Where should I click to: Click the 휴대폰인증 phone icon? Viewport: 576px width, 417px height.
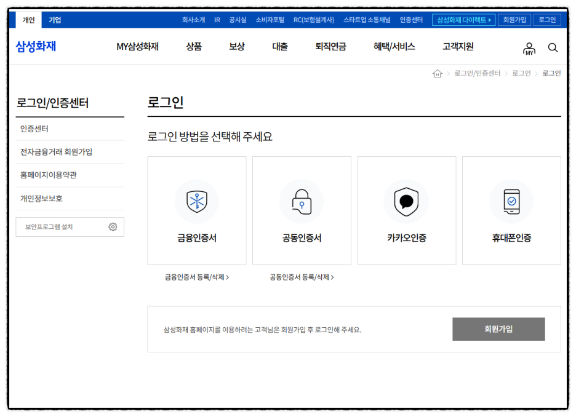point(511,202)
